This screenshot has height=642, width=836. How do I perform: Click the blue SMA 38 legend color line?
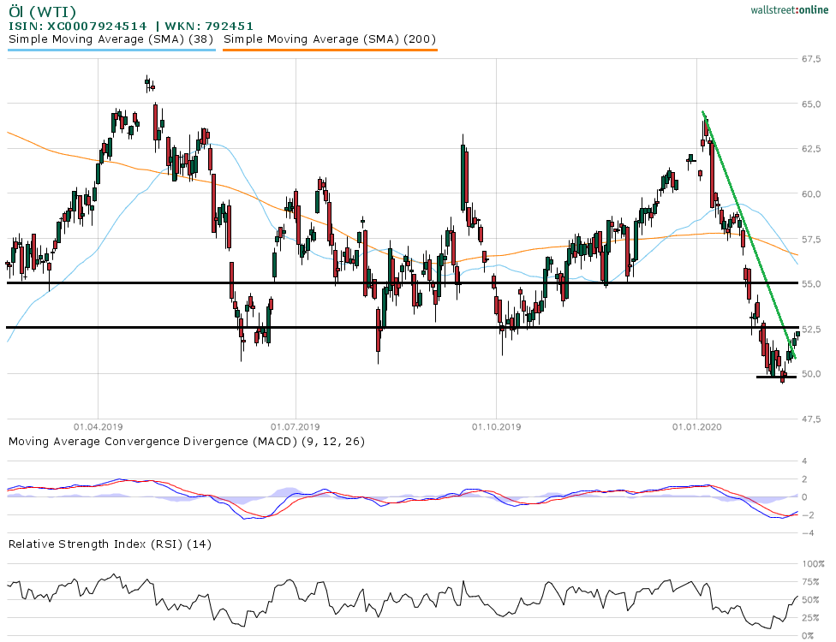(111, 51)
